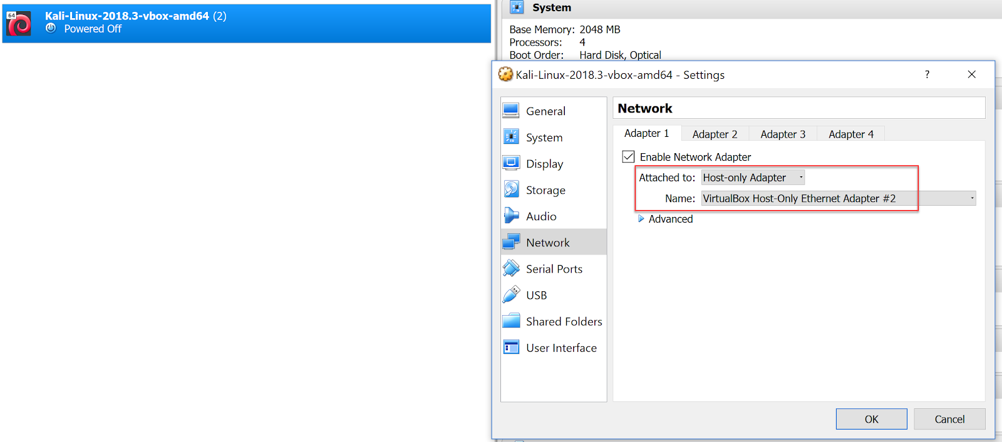Select the Network settings page

point(554,242)
